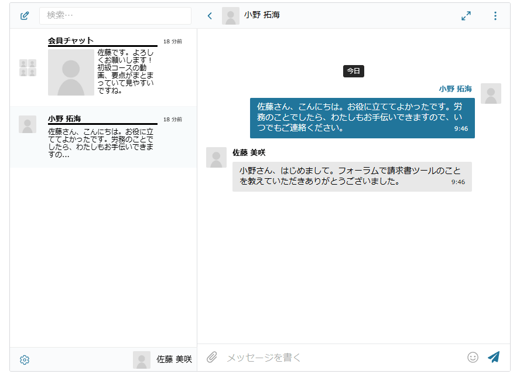Go back using the left chevron icon

[x=210, y=16]
